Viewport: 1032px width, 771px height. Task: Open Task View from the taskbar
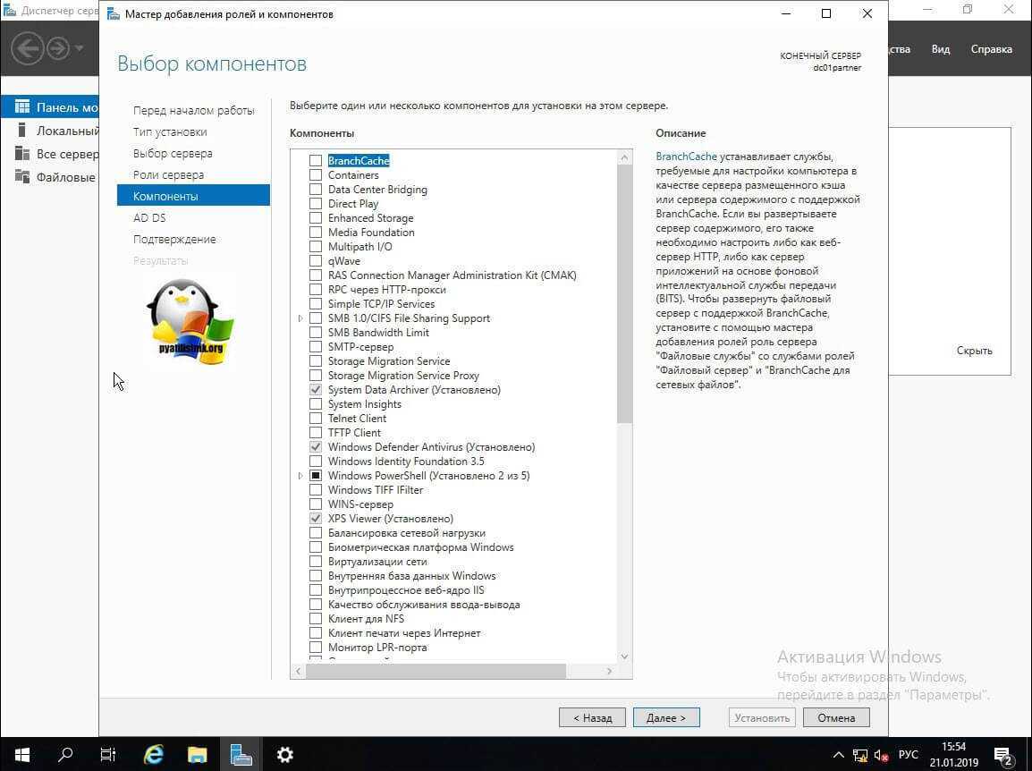tap(108, 755)
